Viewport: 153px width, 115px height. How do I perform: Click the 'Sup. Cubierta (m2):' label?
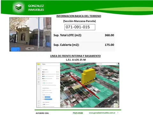click(66, 45)
